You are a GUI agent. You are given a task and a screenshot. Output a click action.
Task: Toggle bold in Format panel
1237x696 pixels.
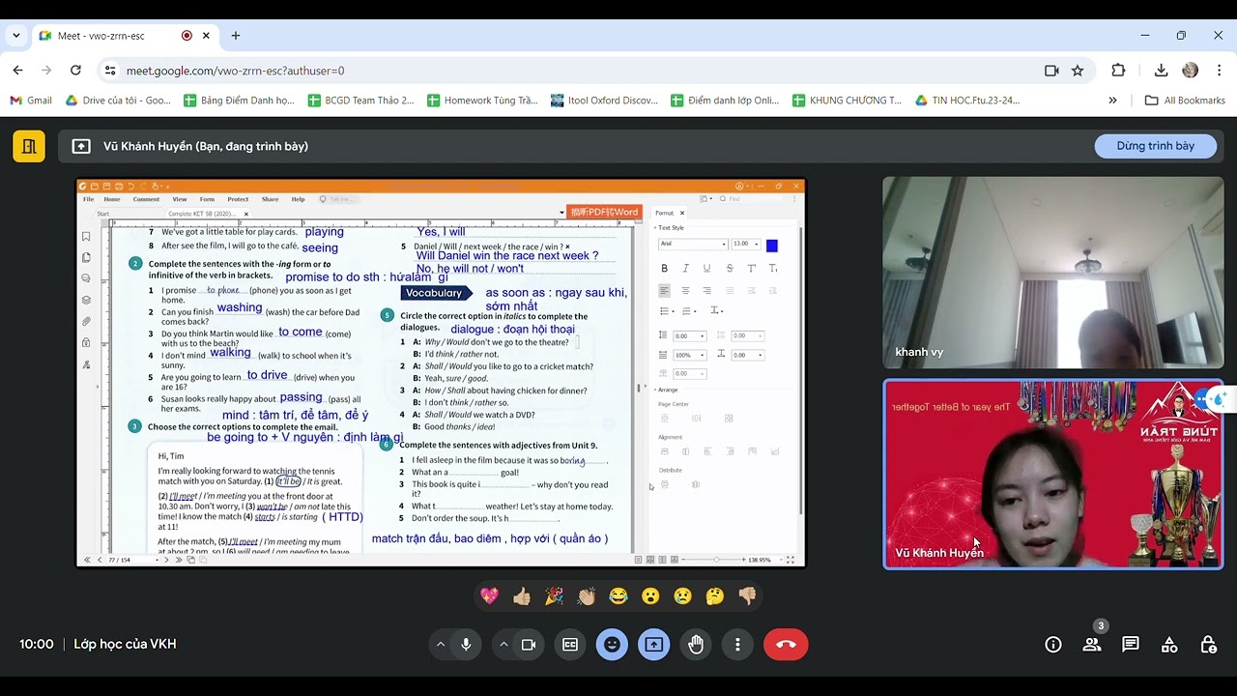[x=664, y=268]
